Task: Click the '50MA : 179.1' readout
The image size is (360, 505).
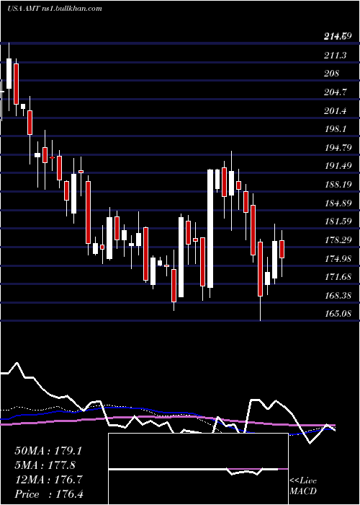Action: (x=48, y=451)
